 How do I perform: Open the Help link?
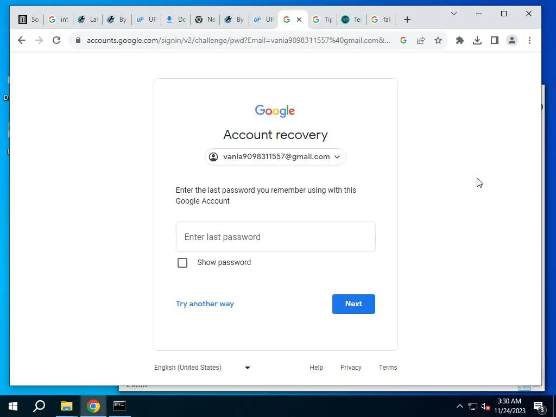(x=317, y=368)
